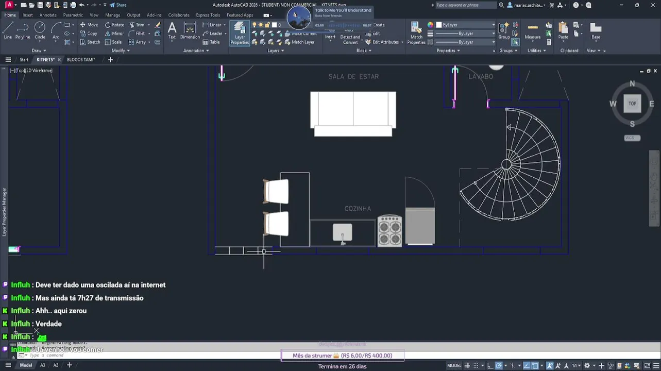Click the new drawing plus button
Image resolution: width=661 pixels, height=371 pixels.
(110, 60)
